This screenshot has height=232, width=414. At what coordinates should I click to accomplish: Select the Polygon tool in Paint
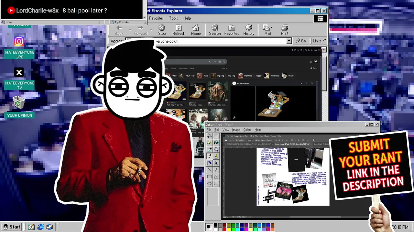coord(216,177)
